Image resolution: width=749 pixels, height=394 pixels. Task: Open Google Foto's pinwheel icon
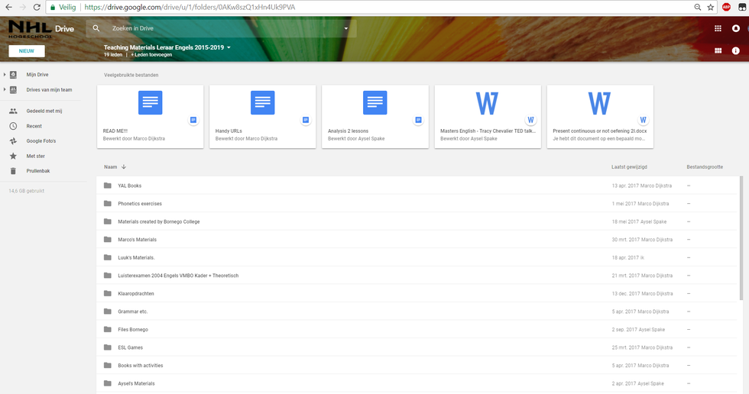[13, 141]
